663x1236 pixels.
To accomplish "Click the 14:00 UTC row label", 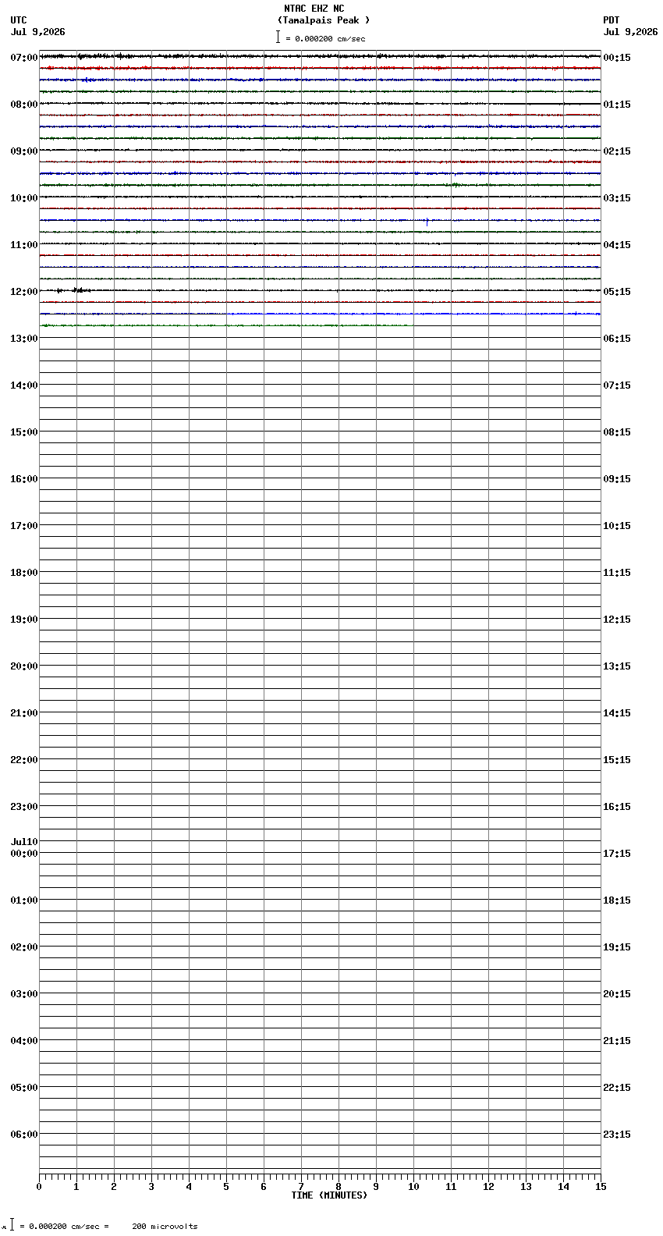I will click(24, 385).
